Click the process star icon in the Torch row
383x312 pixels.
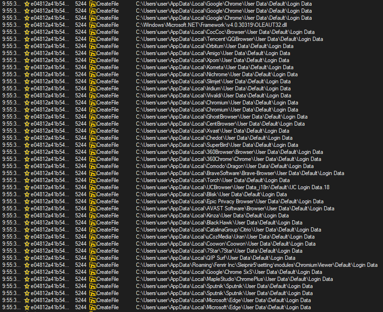click(x=27, y=180)
